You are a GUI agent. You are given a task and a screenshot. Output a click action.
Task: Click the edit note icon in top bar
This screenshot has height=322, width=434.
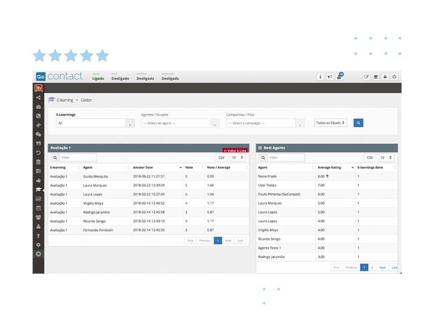(x=367, y=77)
